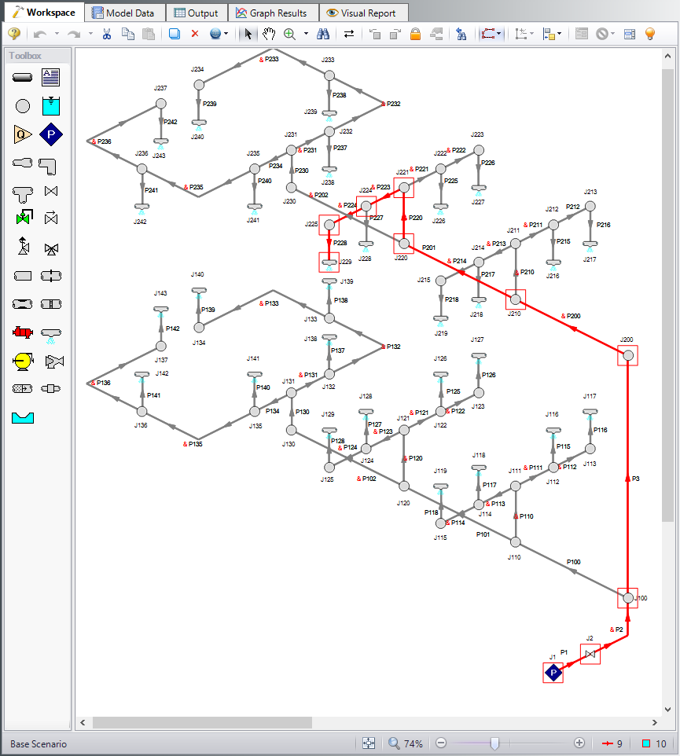Expand the undo history dropdown arrow
The height and width of the screenshot is (756, 680).
click(x=55, y=34)
